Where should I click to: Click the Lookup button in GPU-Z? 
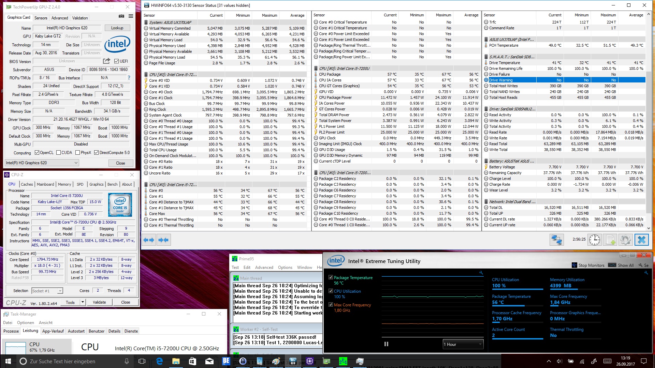point(117,28)
